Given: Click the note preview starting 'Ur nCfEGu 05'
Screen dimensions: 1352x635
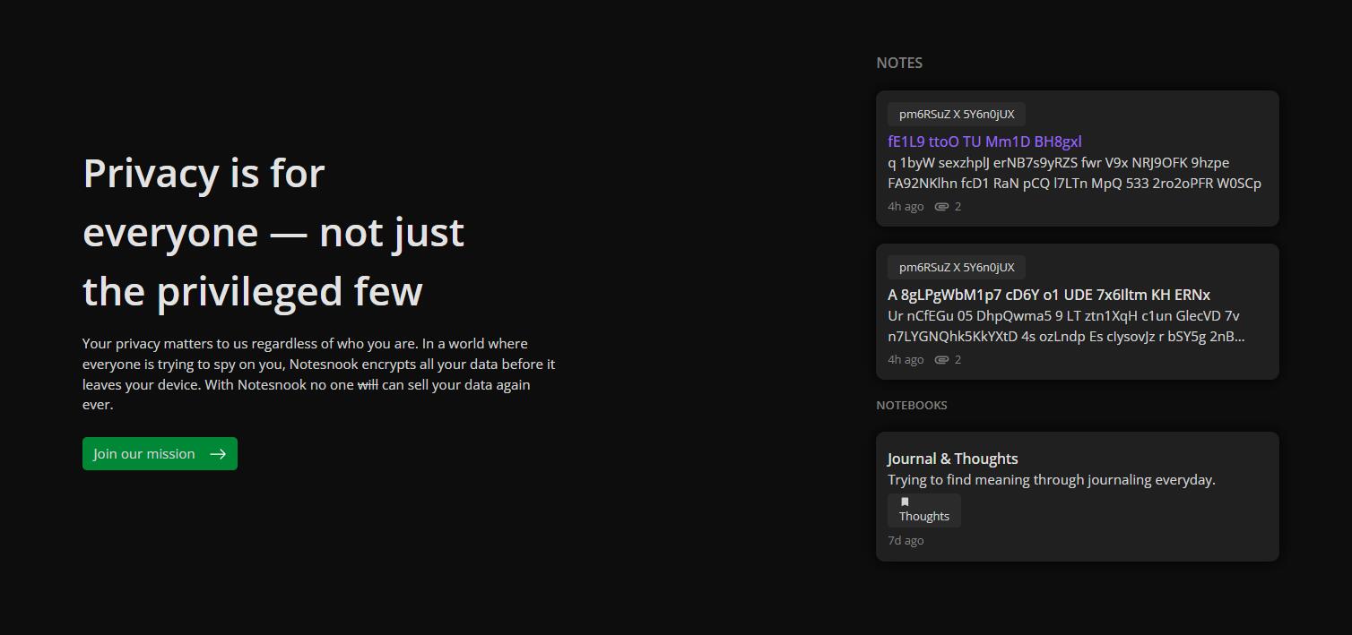Looking at the screenshot, I should click(x=1066, y=326).
